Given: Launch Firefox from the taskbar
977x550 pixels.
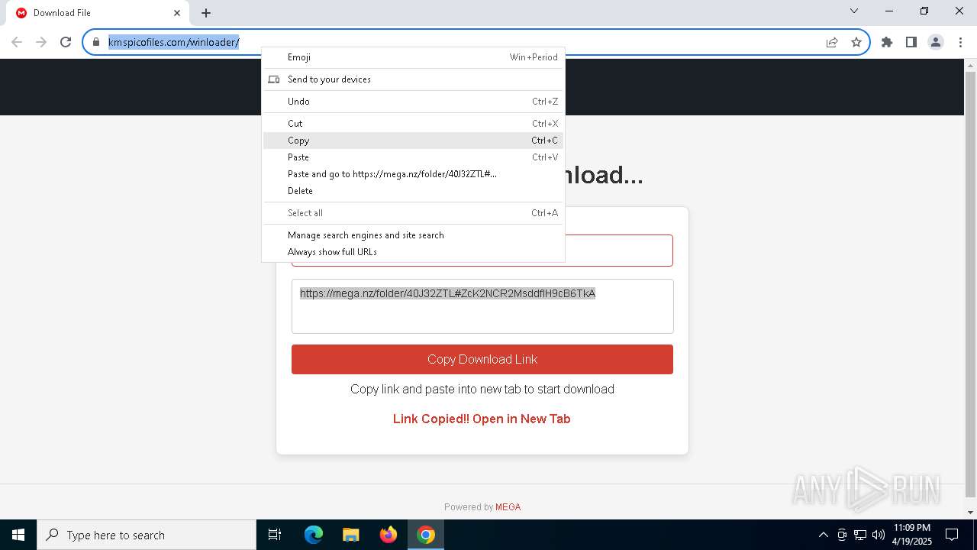Looking at the screenshot, I should (x=389, y=535).
